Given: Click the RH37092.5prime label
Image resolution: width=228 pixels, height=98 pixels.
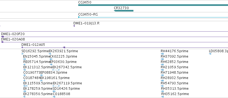Looking at the screenshot, I should 174,56.
